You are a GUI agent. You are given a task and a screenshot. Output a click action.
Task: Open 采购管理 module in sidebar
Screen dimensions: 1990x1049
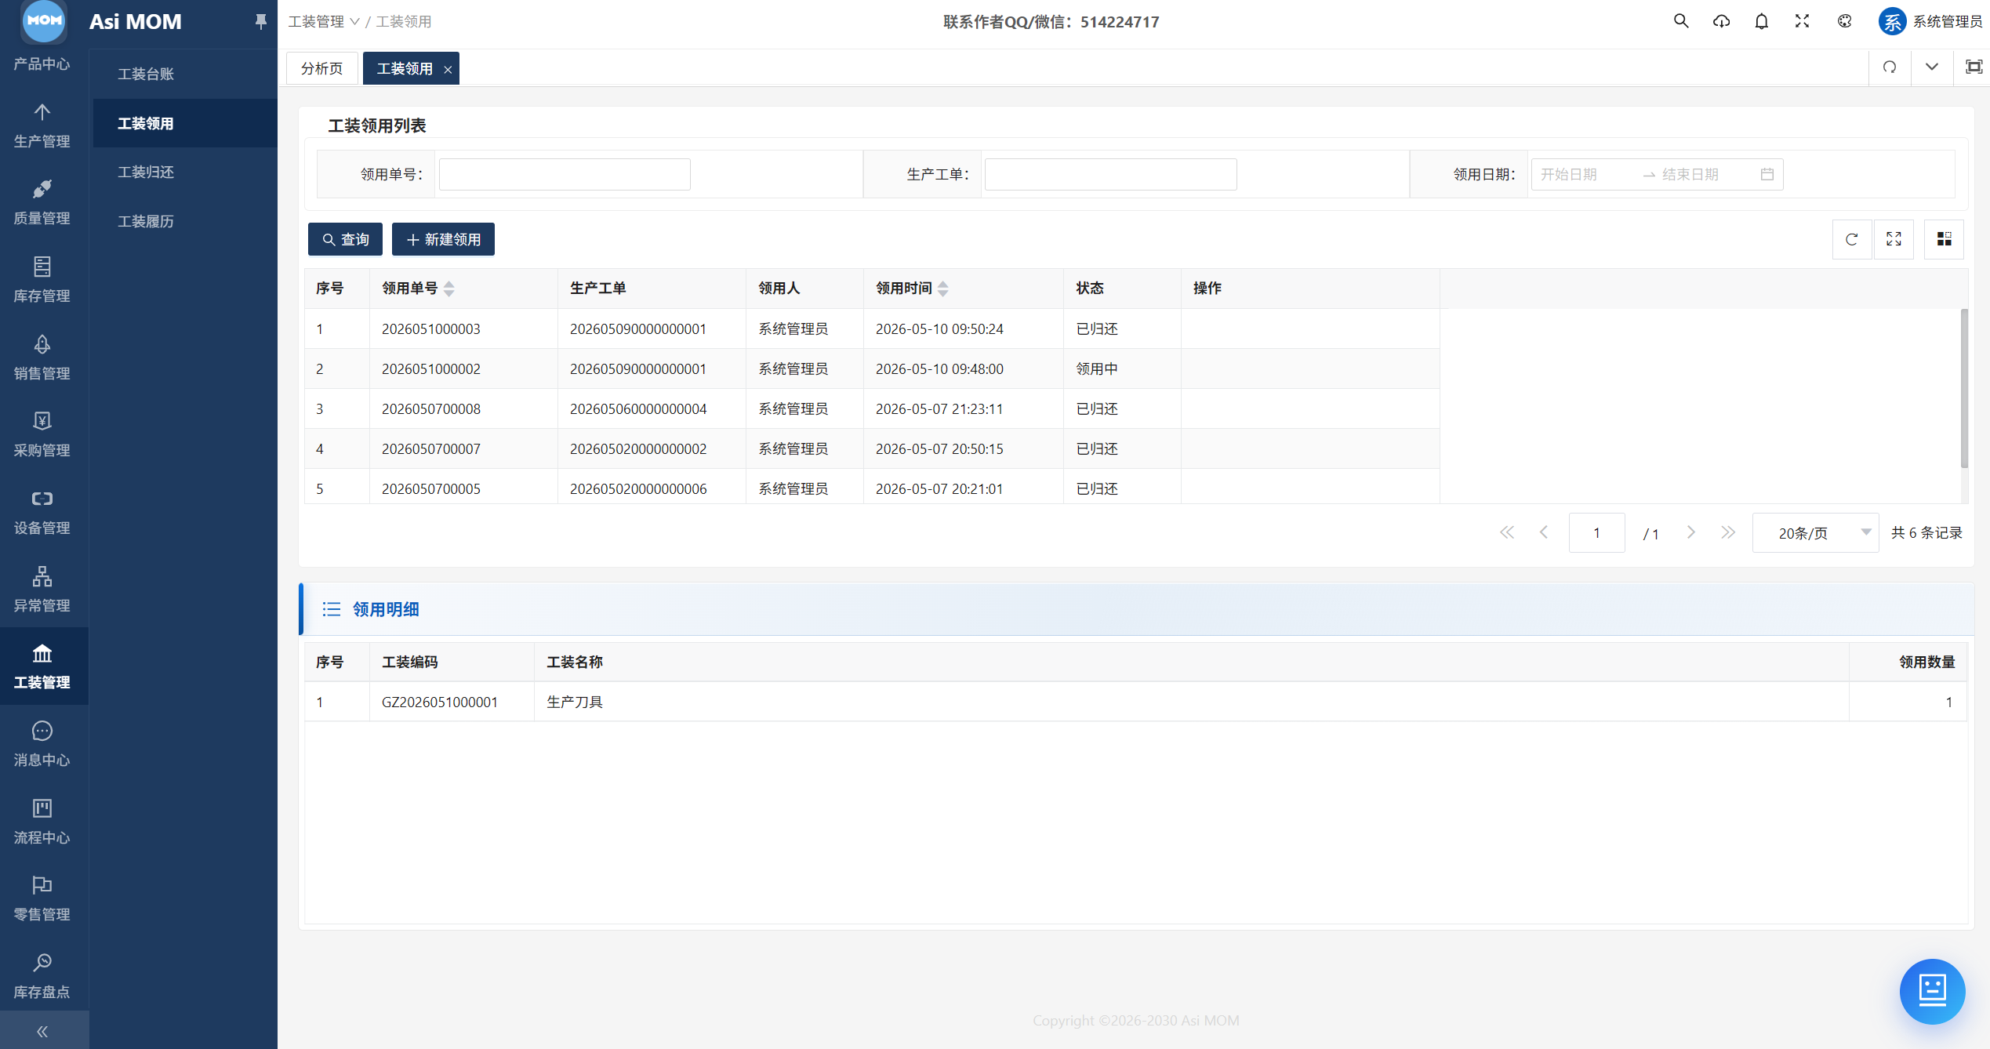click(x=42, y=435)
